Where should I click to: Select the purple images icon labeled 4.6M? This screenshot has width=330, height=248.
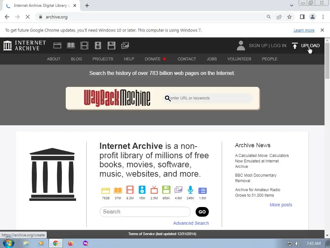point(178,190)
